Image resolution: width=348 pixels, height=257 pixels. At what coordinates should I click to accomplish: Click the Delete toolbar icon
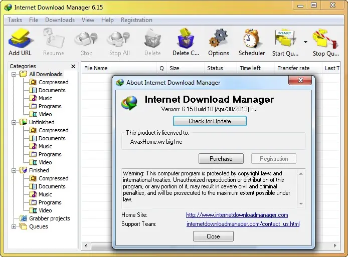point(152,39)
